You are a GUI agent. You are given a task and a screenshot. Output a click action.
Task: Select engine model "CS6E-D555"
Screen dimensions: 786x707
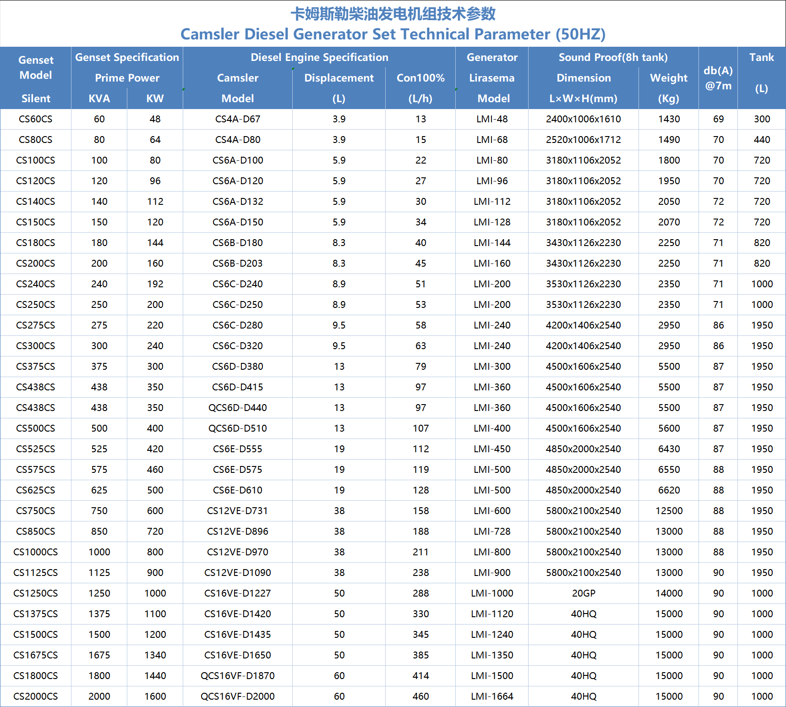click(238, 449)
